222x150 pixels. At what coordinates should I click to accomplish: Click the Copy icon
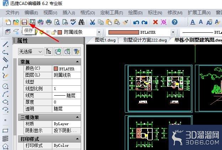(x=101, y=22)
